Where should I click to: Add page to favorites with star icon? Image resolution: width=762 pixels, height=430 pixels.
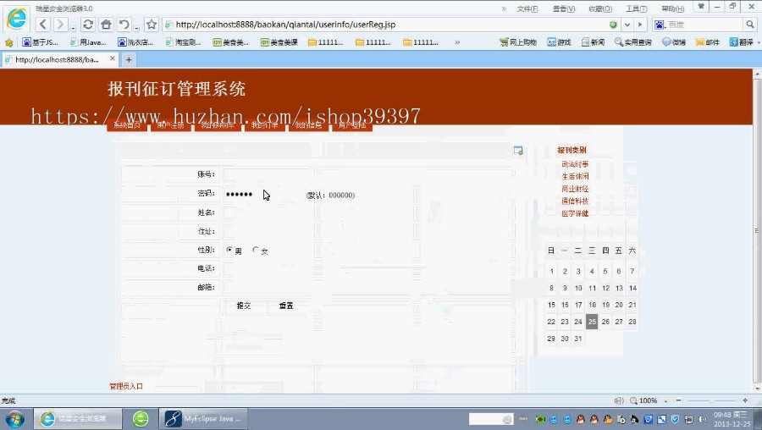(x=152, y=25)
